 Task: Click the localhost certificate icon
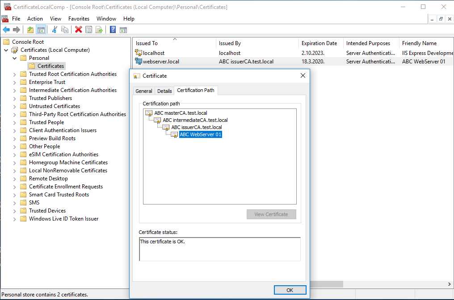(x=139, y=53)
